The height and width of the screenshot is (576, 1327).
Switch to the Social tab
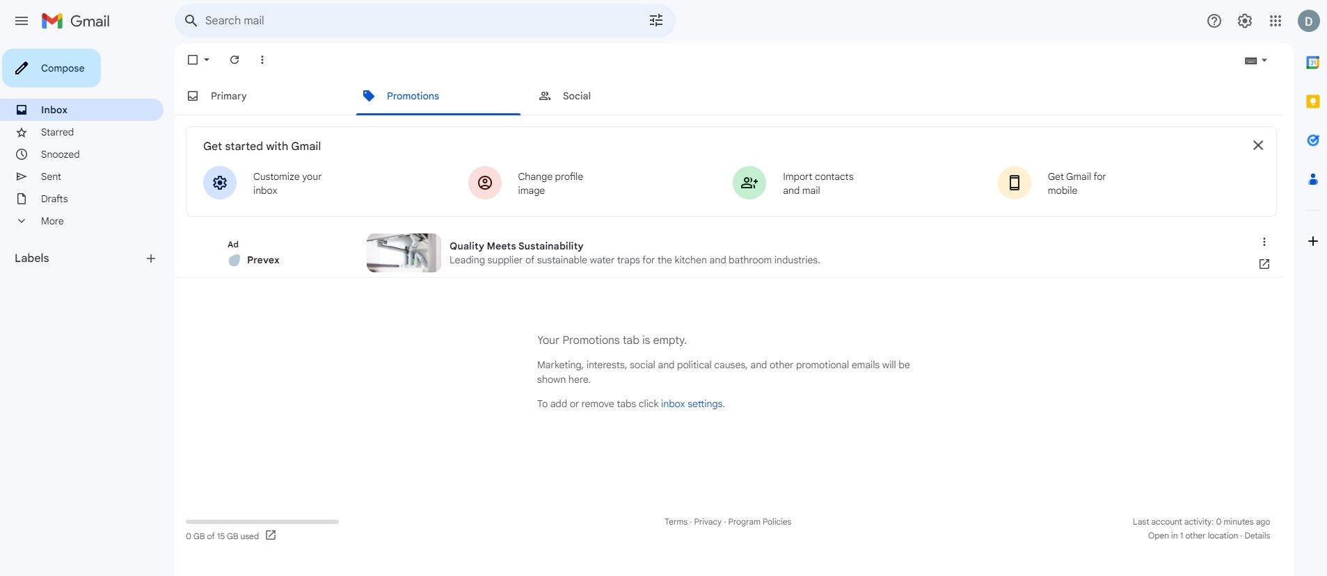tap(614, 96)
